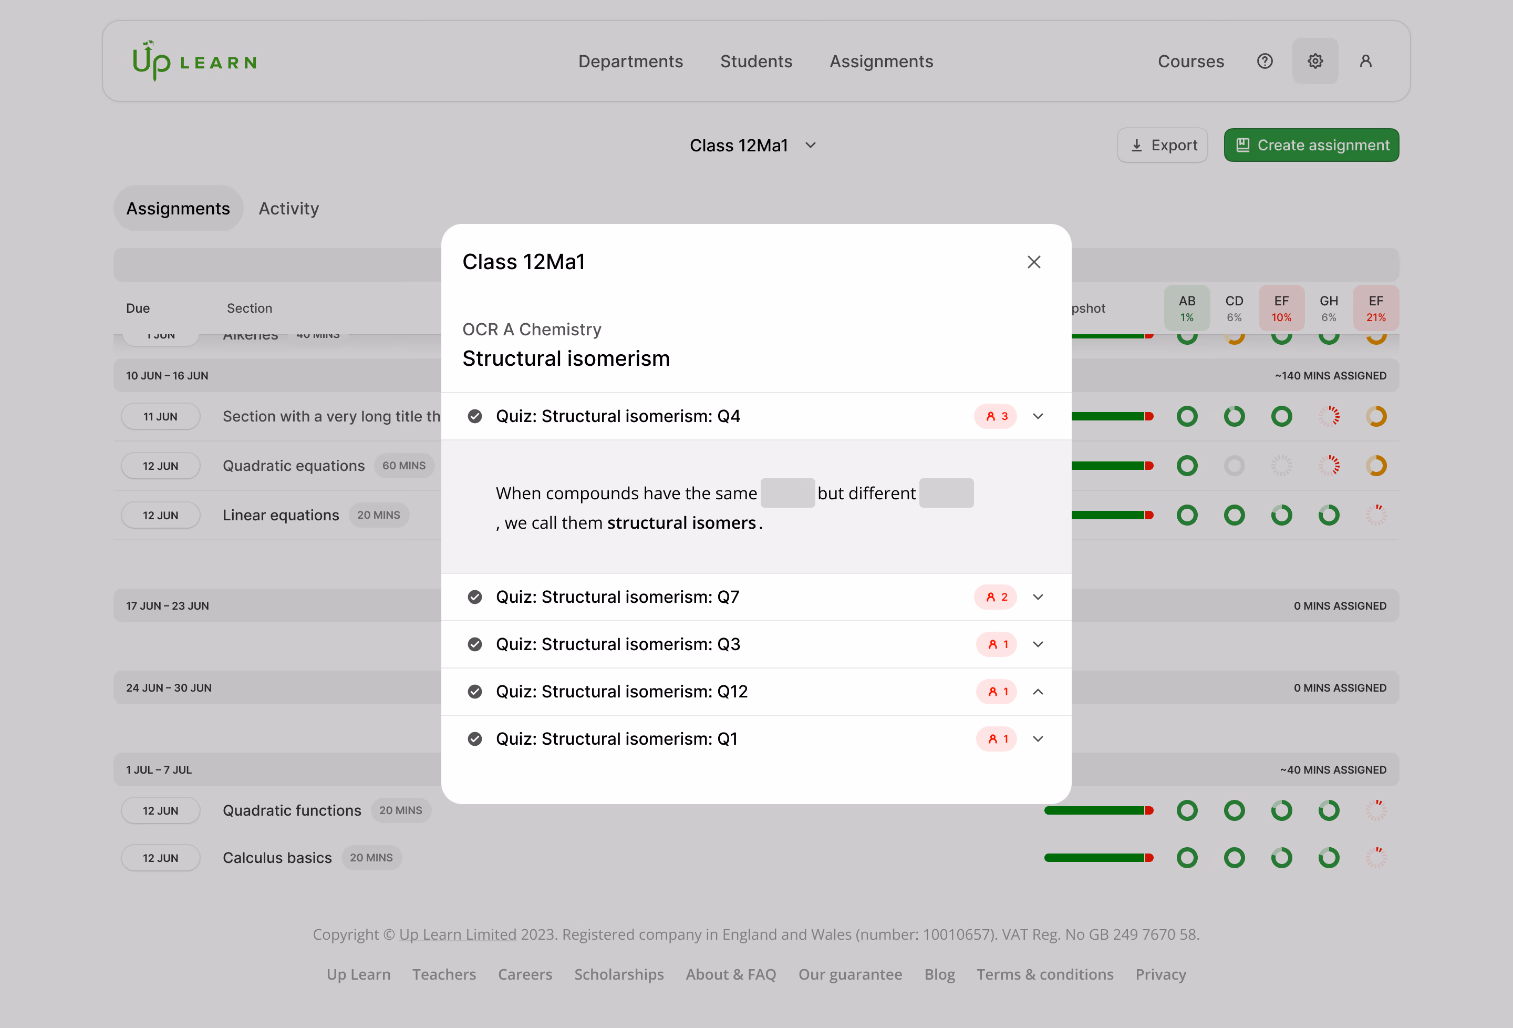Open the Our guarantee footer link
This screenshot has width=1513, height=1028.
coord(850,974)
